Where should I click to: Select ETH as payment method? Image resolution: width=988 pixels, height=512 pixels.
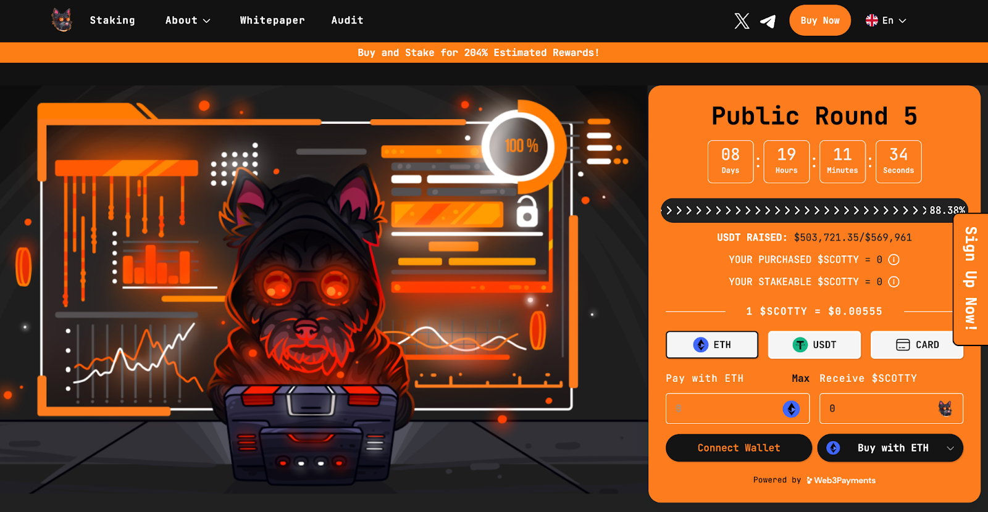point(711,345)
